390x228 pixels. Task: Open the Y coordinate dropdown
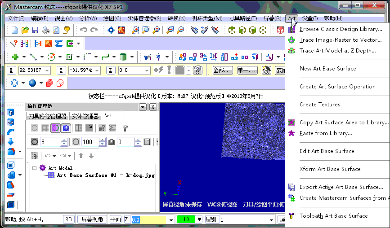point(97,71)
